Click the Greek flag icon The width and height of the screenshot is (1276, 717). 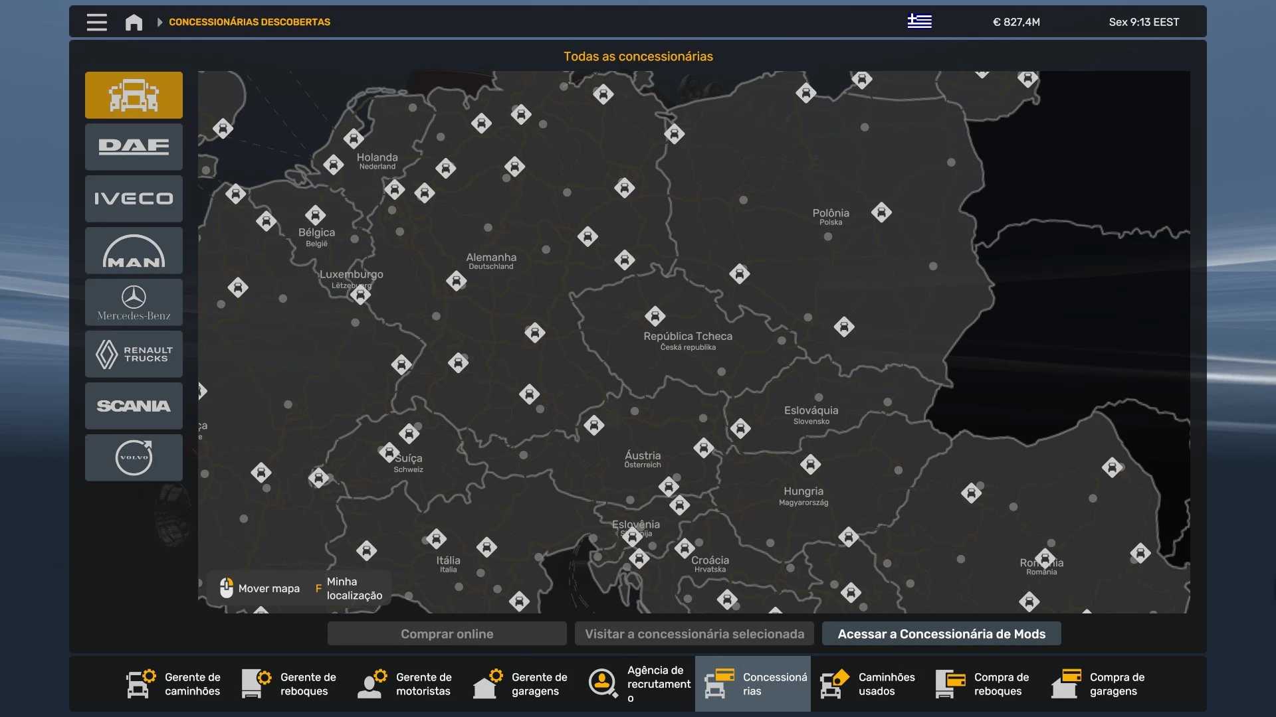tap(919, 22)
